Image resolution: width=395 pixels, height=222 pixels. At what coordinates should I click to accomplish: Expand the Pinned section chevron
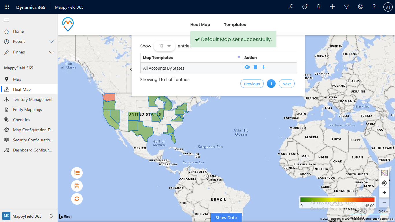click(x=51, y=52)
